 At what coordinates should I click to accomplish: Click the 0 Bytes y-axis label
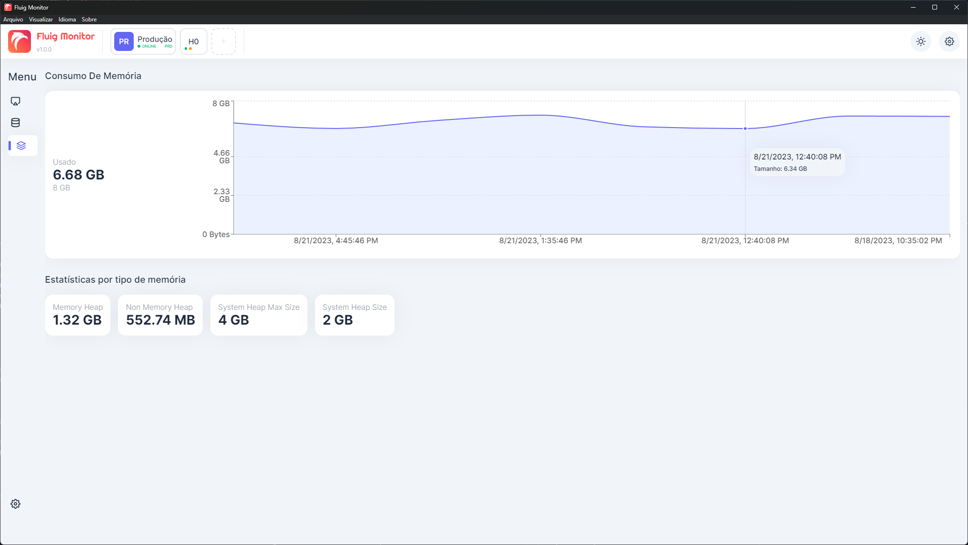tap(216, 234)
